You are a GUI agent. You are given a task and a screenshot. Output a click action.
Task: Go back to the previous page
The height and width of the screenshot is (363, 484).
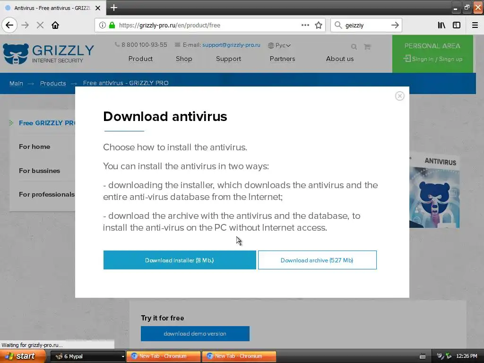click(x=9, y=25)
